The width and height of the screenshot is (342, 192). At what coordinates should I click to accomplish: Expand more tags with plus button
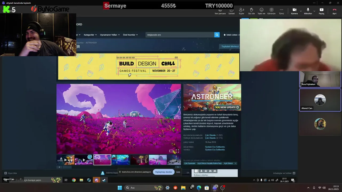(235, 163)
